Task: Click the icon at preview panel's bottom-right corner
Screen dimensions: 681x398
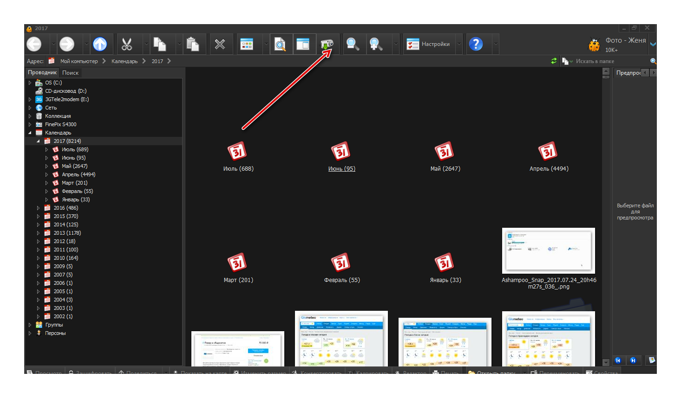Action: [652, 360]
